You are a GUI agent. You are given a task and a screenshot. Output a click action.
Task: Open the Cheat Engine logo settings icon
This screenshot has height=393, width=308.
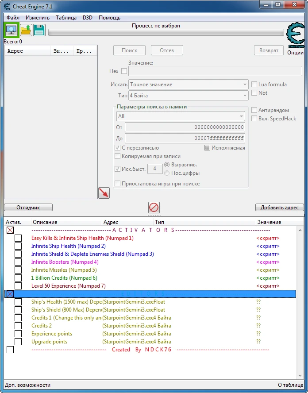pos(295,36)
